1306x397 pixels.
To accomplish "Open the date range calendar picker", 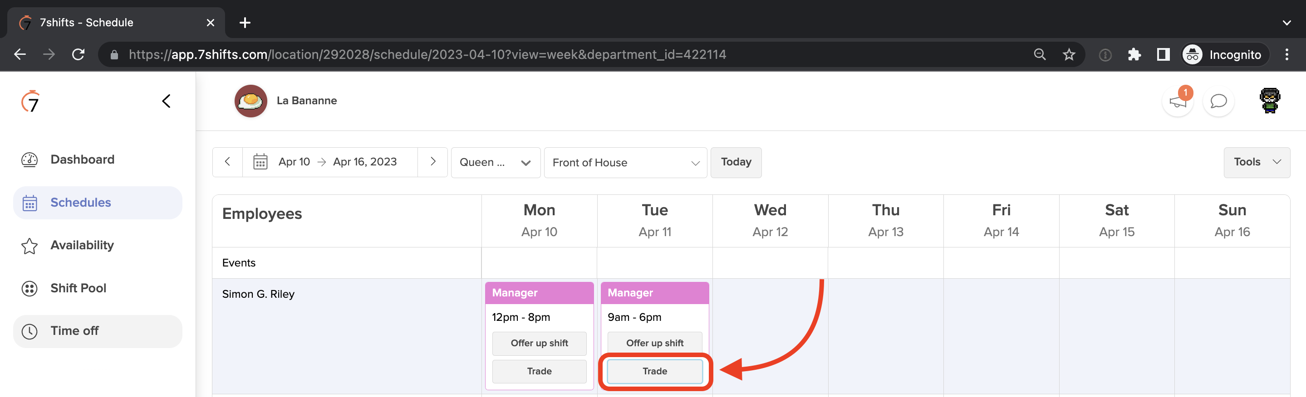I will (x=330, y=162).
